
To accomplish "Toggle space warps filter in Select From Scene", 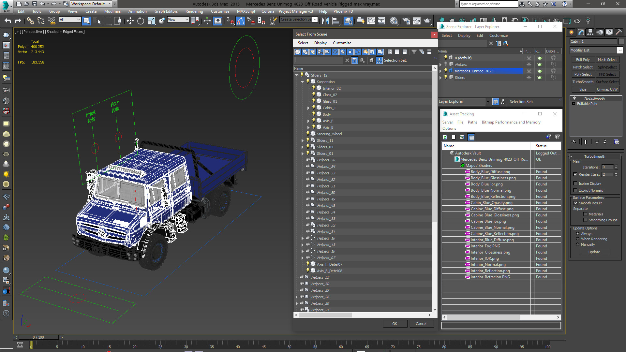I will 335,52.
